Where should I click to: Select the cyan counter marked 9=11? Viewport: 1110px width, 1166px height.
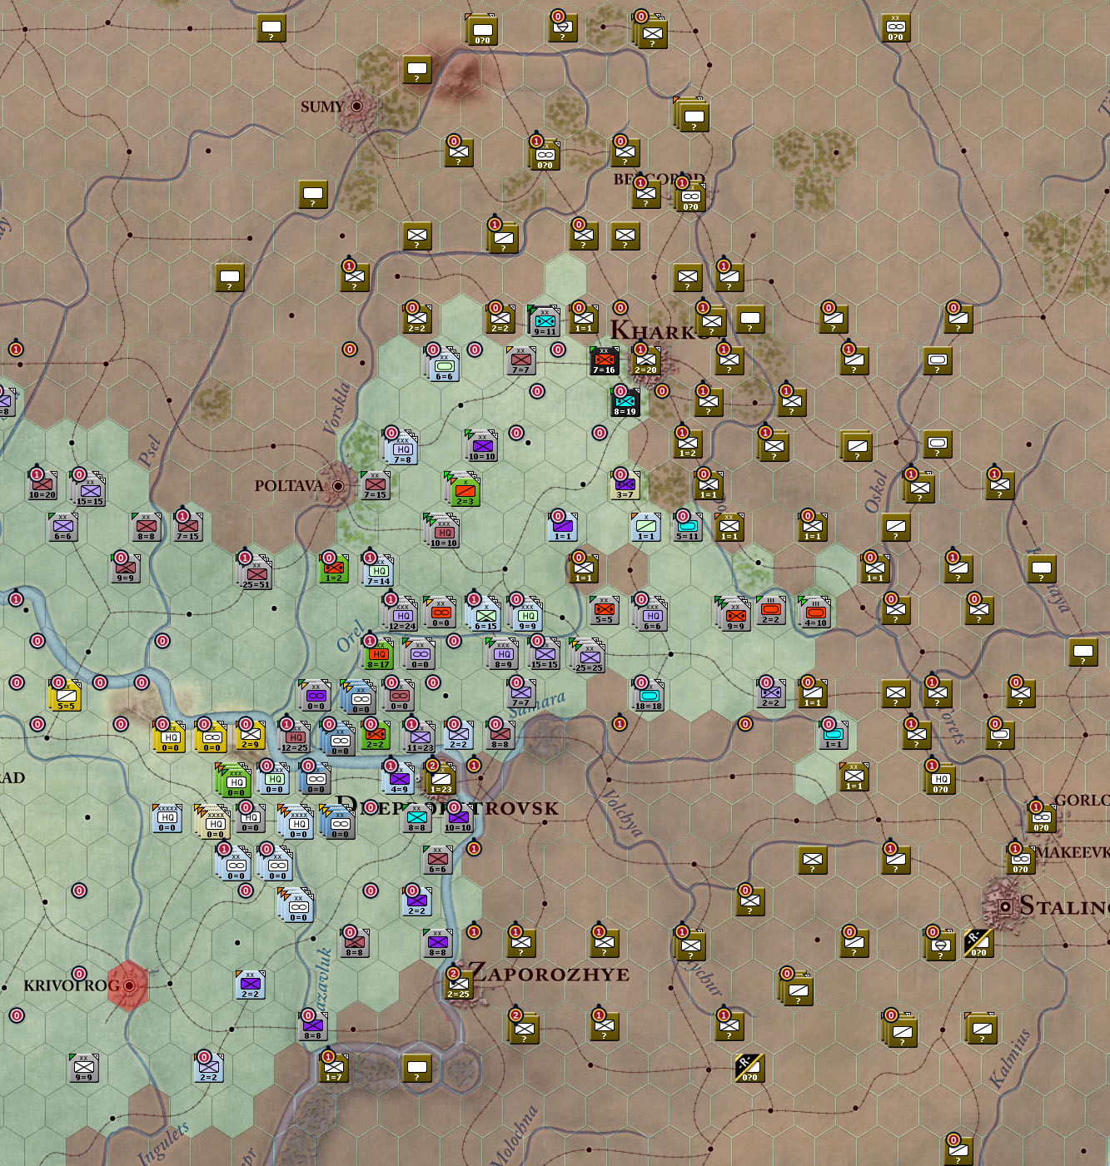pyautogui.click(x=545, y=320)
